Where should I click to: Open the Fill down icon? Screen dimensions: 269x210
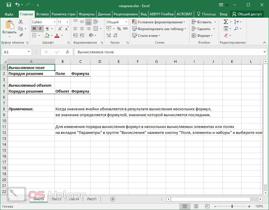[x=226, y=29]
